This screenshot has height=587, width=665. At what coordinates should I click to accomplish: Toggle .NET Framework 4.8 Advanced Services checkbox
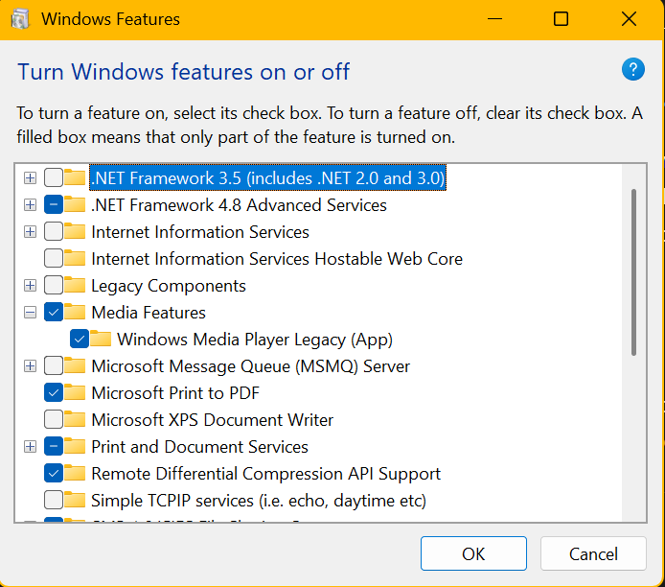point(54,204)
